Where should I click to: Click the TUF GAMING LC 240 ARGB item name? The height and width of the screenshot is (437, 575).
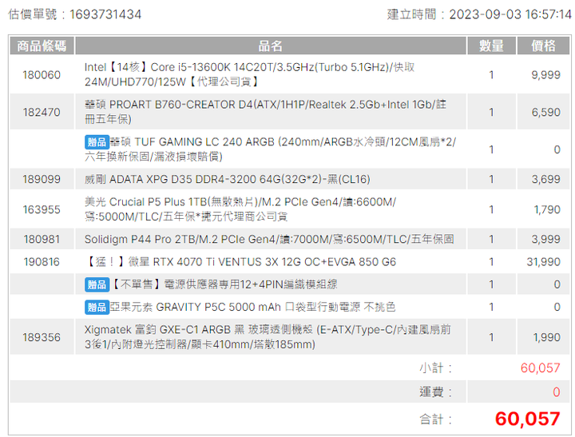(270, 149)
